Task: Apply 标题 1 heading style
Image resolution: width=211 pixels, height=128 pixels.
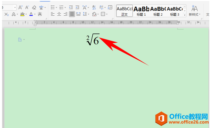Action: click(x=141, y=11)
